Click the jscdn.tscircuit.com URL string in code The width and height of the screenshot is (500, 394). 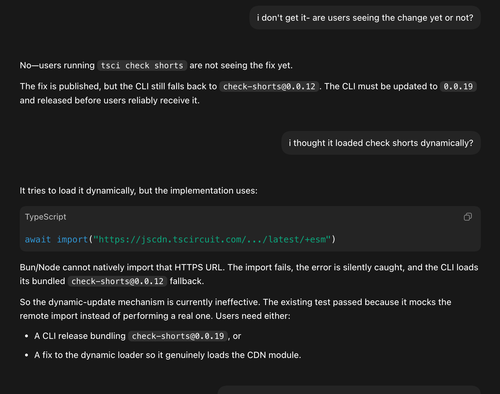coord(212,239)
